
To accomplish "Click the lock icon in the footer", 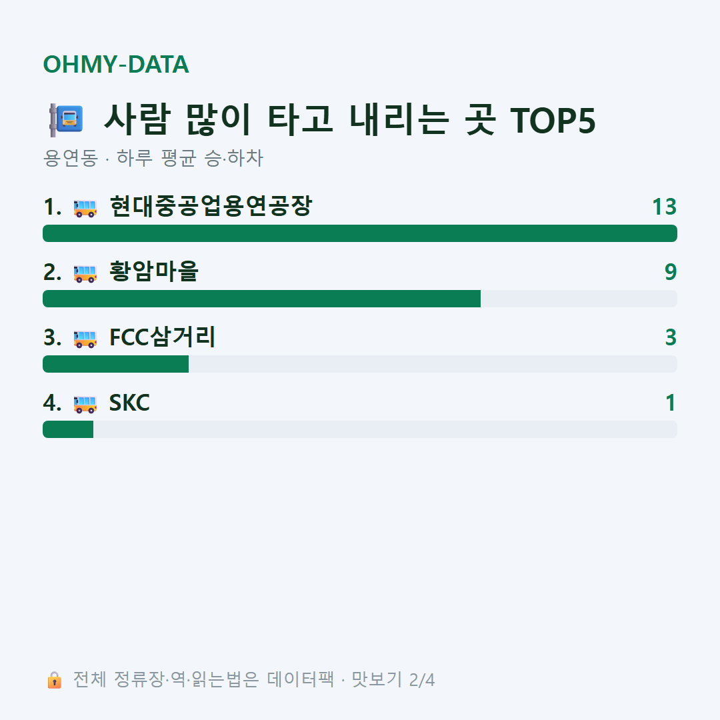I will tap(54, 679).
